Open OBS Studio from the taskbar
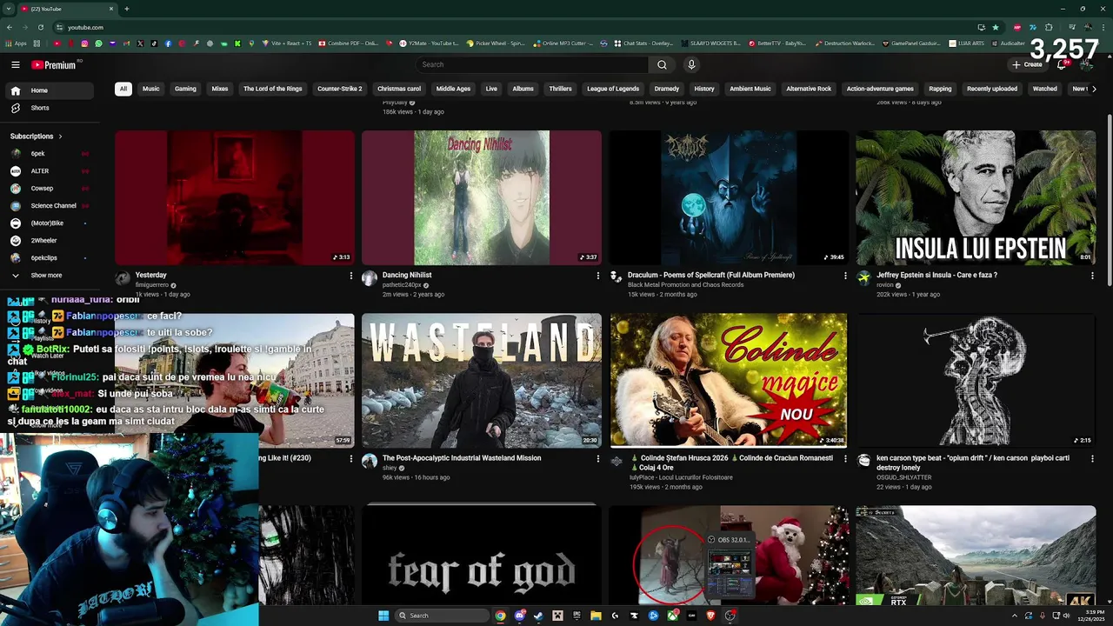 [730, 616]
